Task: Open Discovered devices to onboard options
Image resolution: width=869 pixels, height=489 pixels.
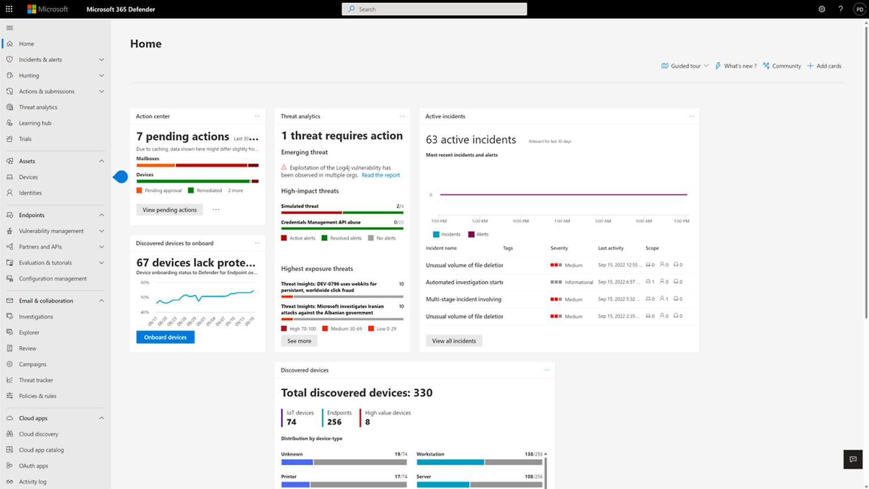Action: [x=257, y=243]
